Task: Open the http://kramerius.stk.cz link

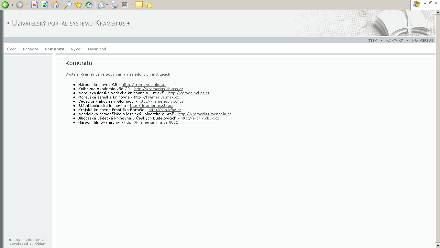Action: [151, 106]
